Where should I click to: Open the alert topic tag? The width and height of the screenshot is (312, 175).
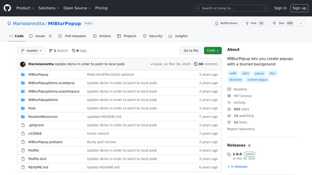point(246,73)
